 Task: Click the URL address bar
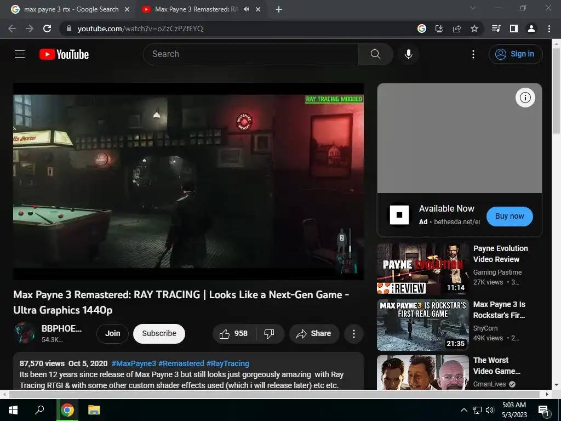[x=236, y=29]
